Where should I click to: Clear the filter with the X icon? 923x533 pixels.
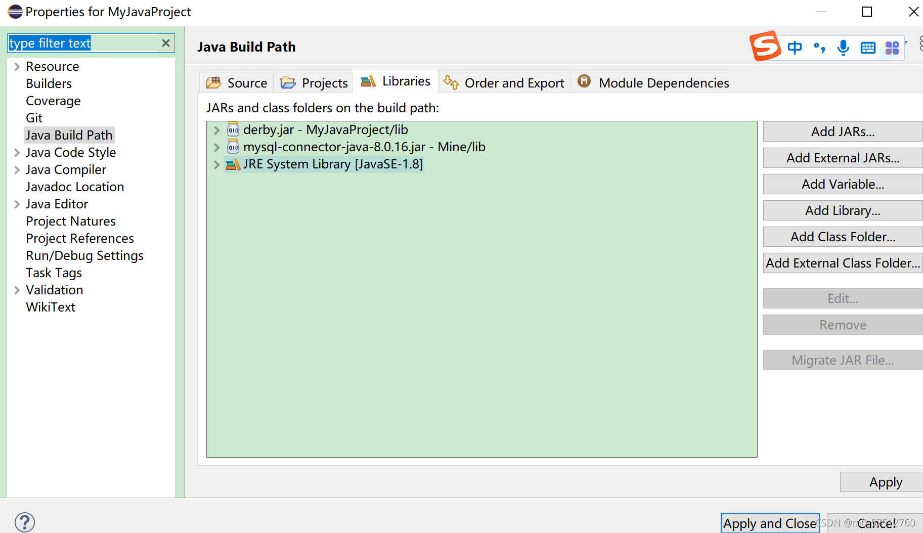coord(165,43)
